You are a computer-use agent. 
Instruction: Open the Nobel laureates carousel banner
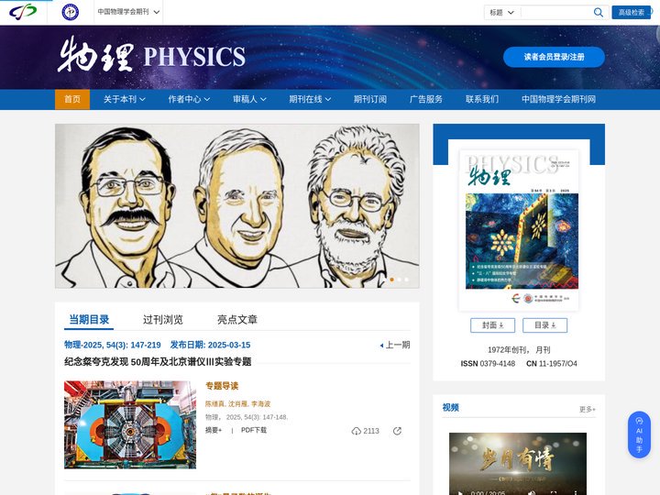237,206
